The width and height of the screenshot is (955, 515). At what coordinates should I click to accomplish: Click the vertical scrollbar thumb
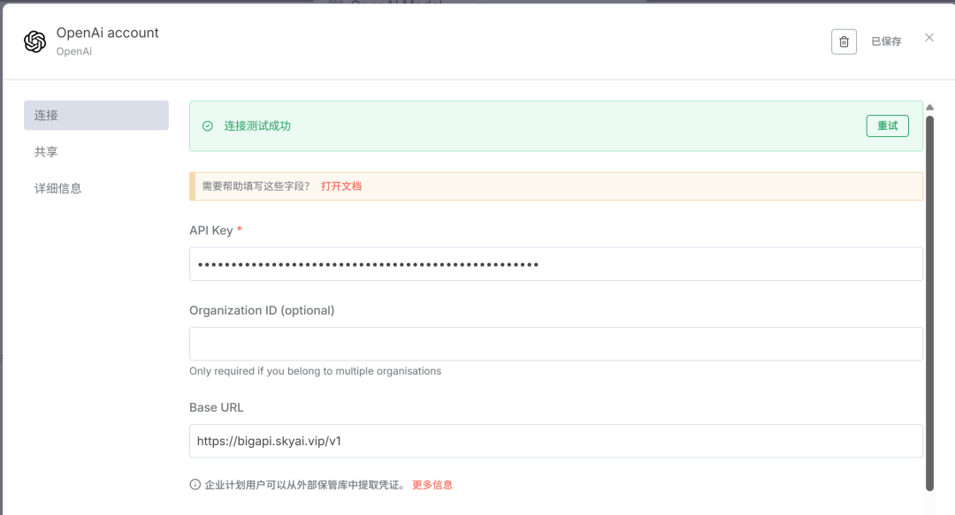coord(929,302)
